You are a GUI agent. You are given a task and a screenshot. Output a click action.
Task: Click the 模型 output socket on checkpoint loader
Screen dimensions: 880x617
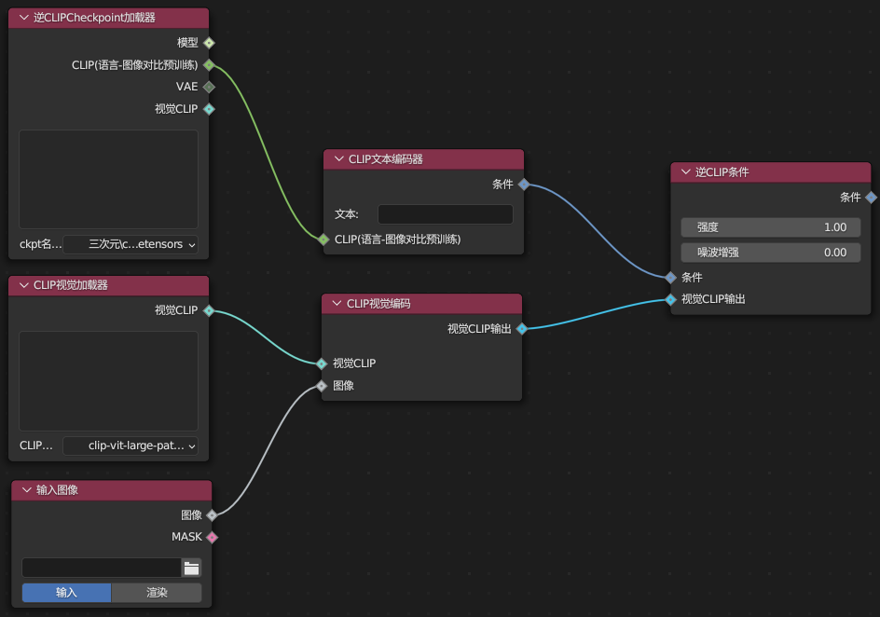pos(209,43)
